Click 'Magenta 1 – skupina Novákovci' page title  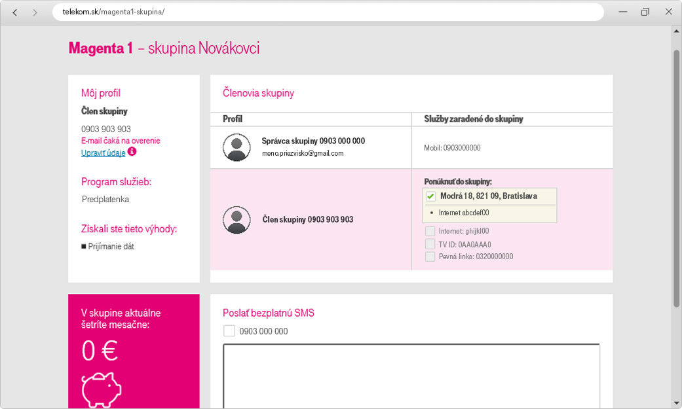tap(164, 48)
